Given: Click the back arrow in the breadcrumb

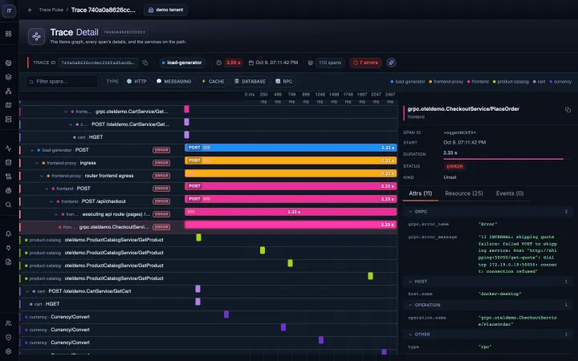Looking at the screenshot, I should pos(31,10).
